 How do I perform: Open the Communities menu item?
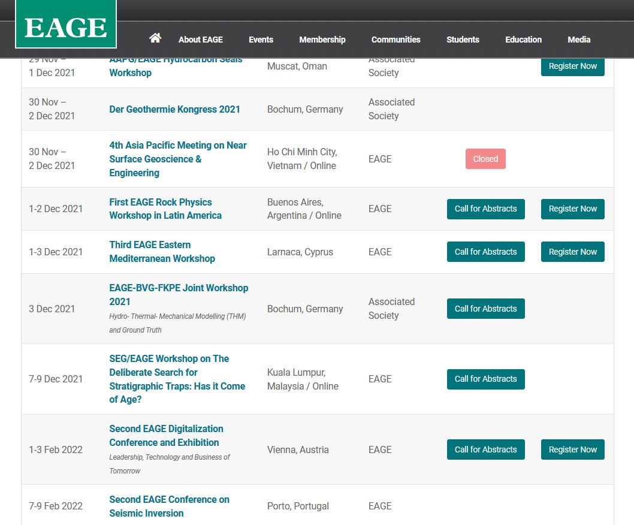pyautogui.click(x=396, y=40)
